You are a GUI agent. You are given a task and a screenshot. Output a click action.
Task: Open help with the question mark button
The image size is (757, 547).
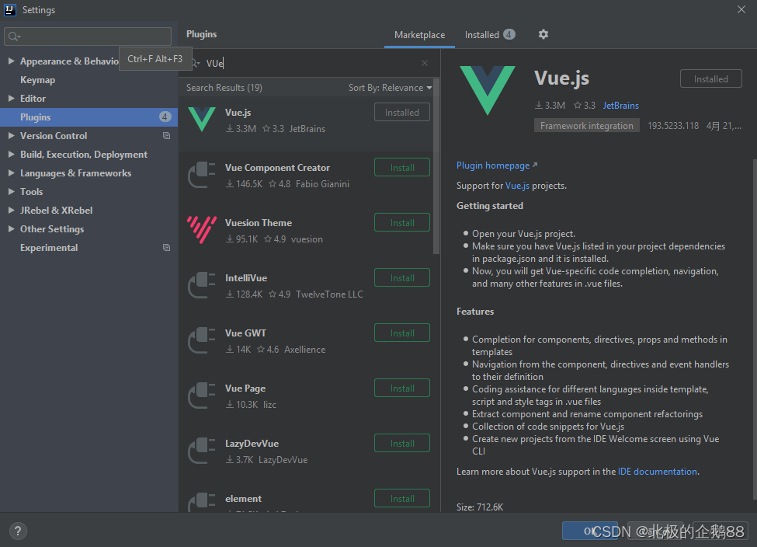18,531
